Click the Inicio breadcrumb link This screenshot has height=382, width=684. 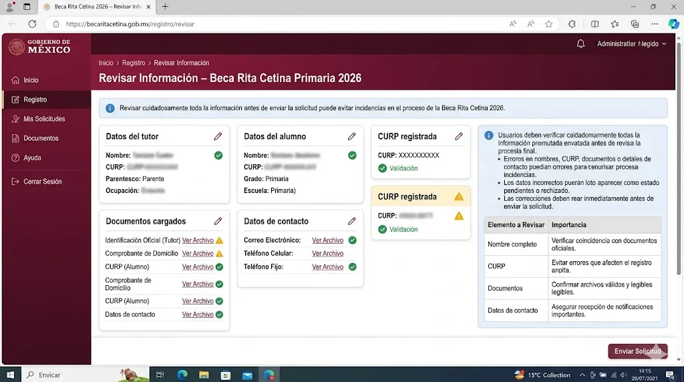[106, 63]
